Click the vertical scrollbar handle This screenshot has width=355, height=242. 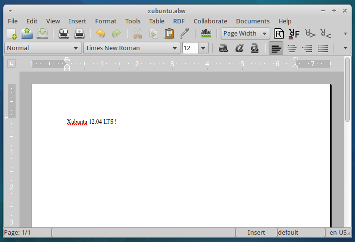click(348, 90)
